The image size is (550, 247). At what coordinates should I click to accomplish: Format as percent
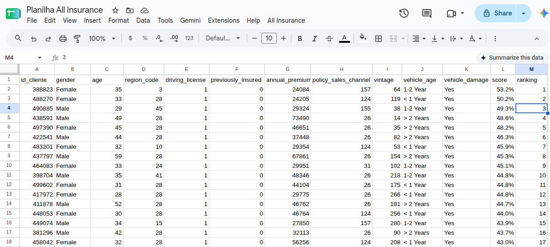tap(145, 38)
